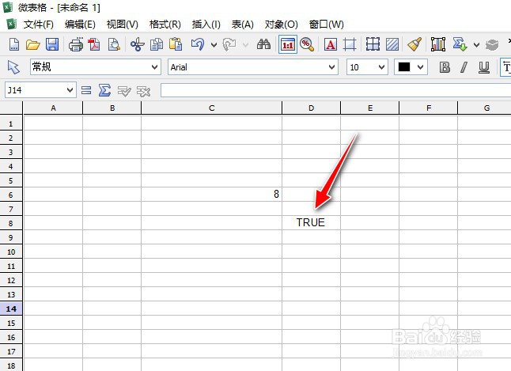This screenshot has height=371, width=511.
Task: Cancel entry with the X icon
Action: click(143, 91)
